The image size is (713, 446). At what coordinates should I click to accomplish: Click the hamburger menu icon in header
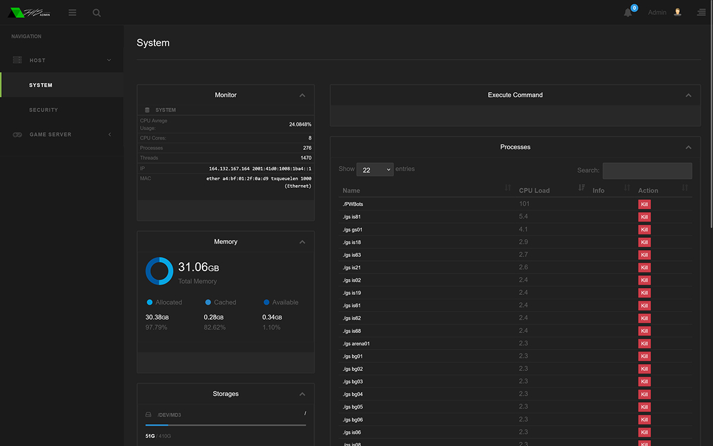pos(72,12)
